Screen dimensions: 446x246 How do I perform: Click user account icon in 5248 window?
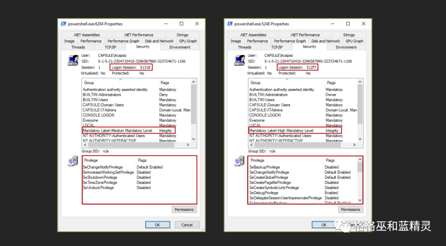click(239, 60)
